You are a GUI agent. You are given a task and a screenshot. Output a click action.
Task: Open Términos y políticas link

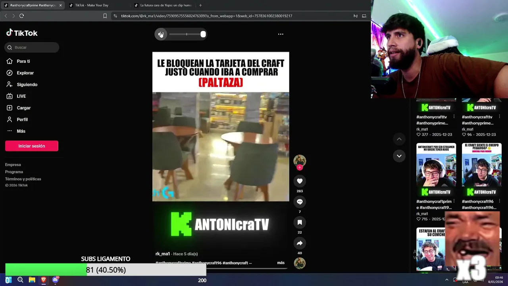pos(23,179)
